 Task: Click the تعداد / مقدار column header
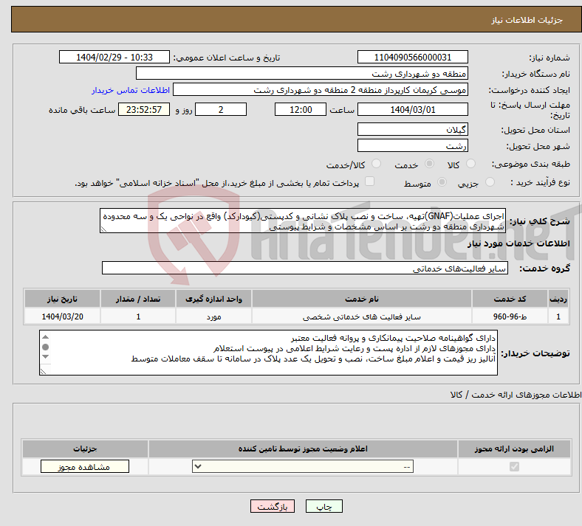138,299
